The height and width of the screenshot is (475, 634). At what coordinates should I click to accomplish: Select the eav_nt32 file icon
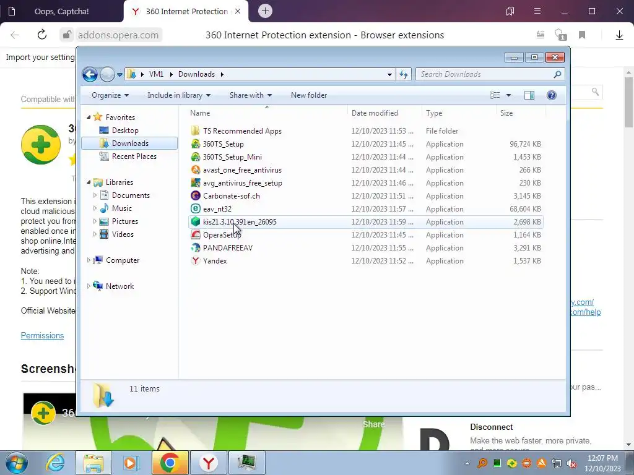196,208
